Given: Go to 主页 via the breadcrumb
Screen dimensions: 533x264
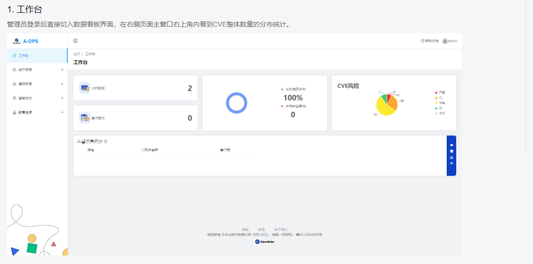Looking at the screenshot, I should 76,54.
